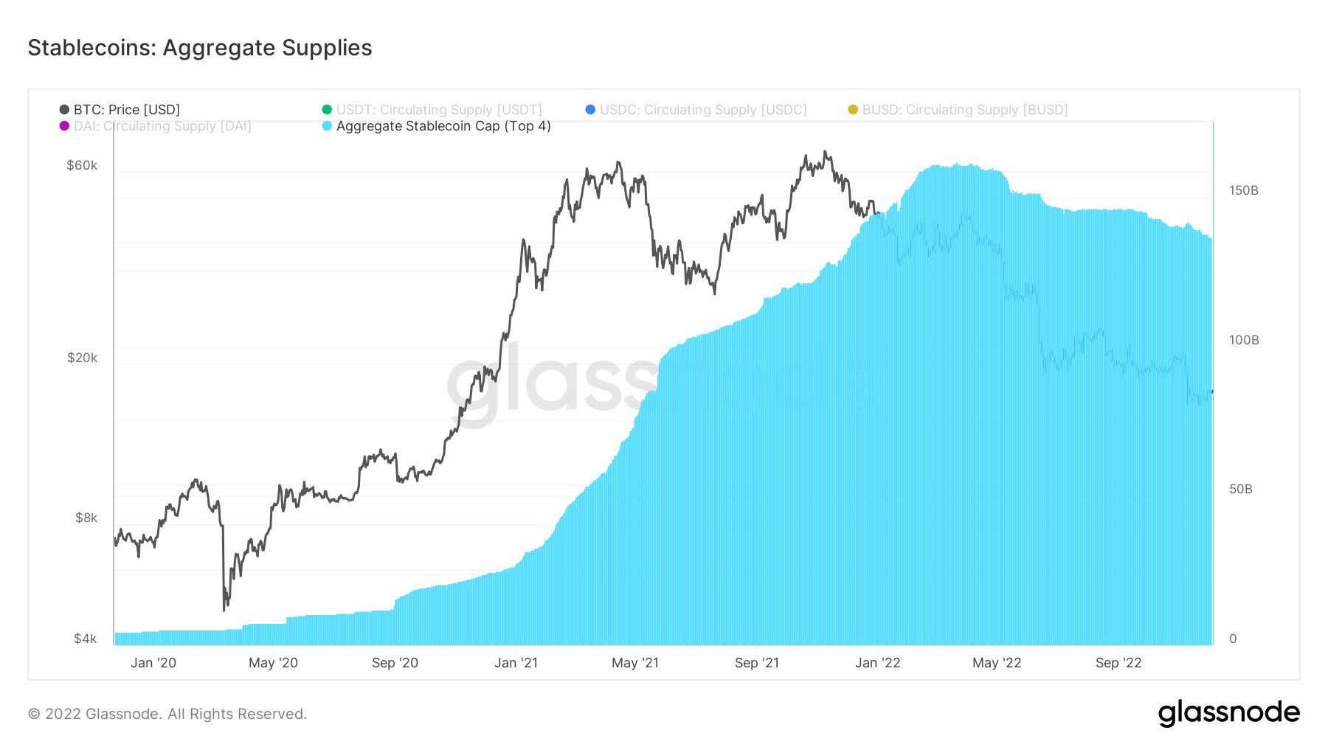The height and width of the screenshot is (747, 1328).
Task: Enable the BUSD: Circulating Supply series
Action: 965,110
